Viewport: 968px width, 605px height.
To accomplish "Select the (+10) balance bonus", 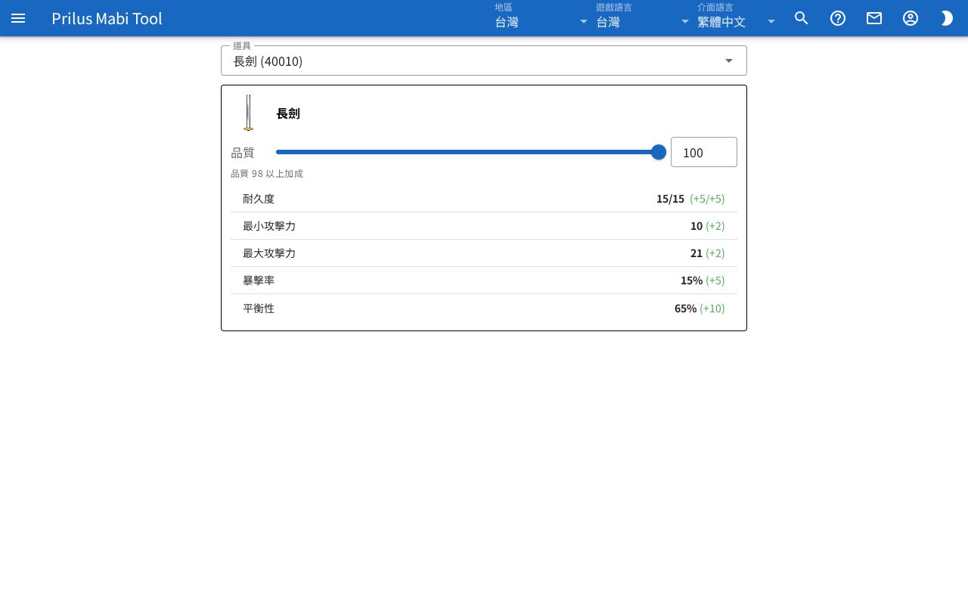I will 712,309.
